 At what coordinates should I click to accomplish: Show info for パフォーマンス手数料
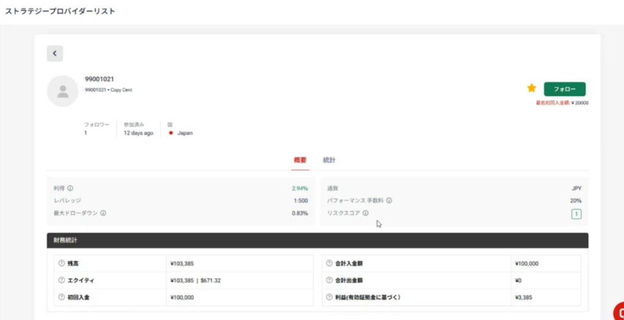pos(389,201)
